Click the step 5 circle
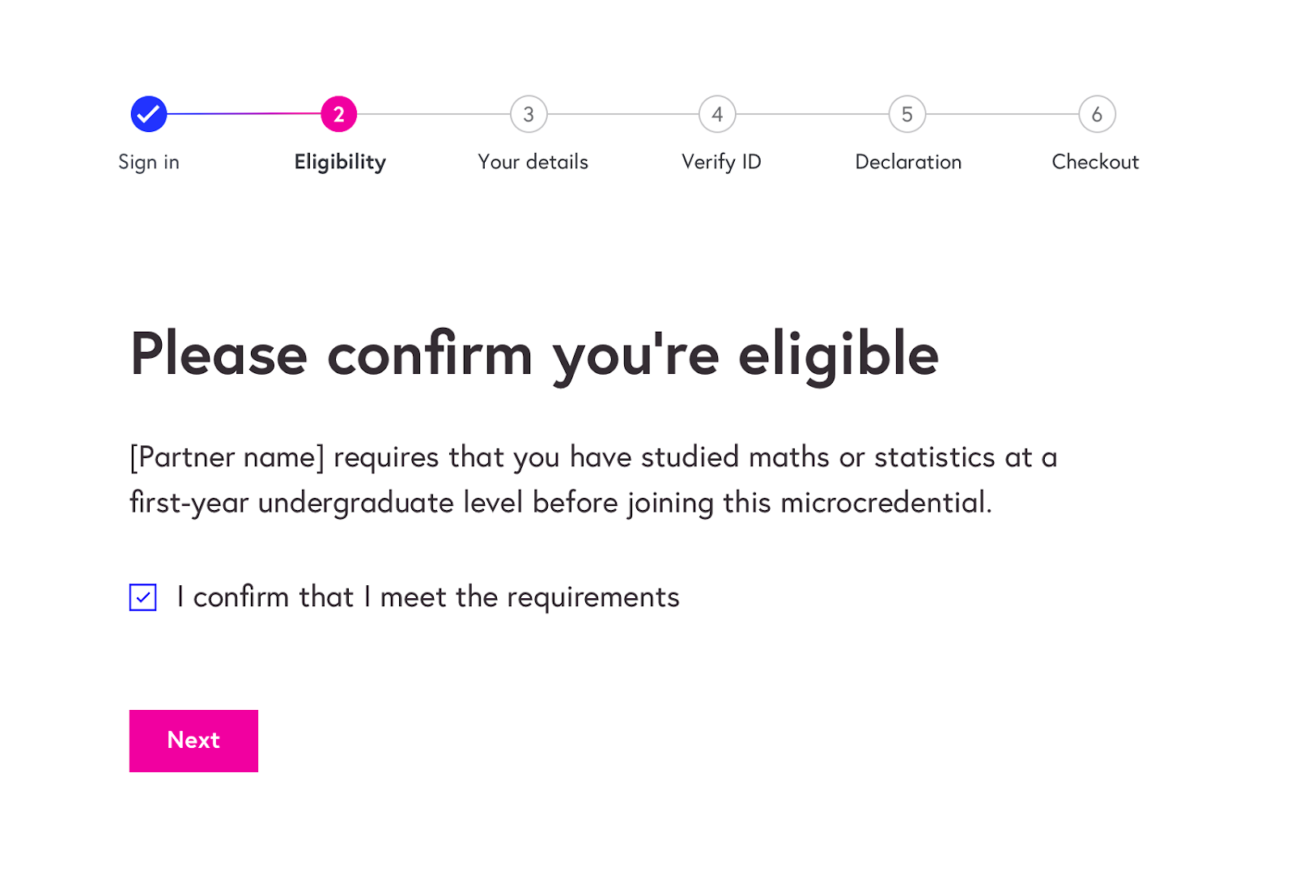1295x871 pixels. pyautogui.click(x=907, y=114)
